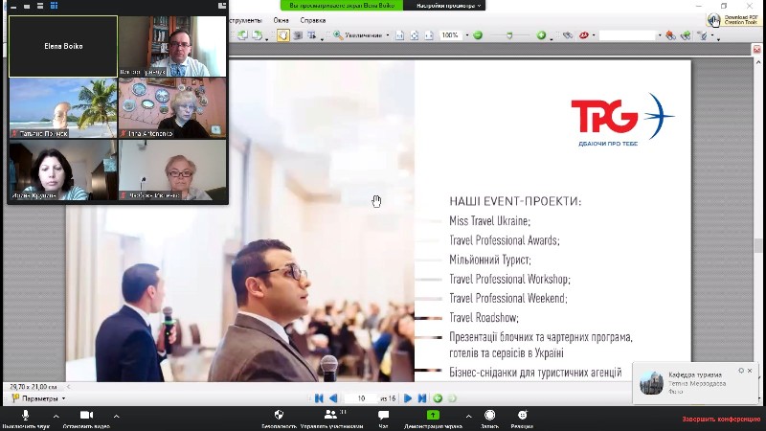End the conference red link
The image size is (766, 431).
[721, 420]
